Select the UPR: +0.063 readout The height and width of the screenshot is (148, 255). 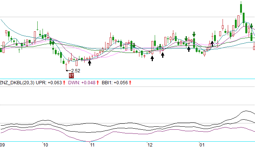click(49, 83)
